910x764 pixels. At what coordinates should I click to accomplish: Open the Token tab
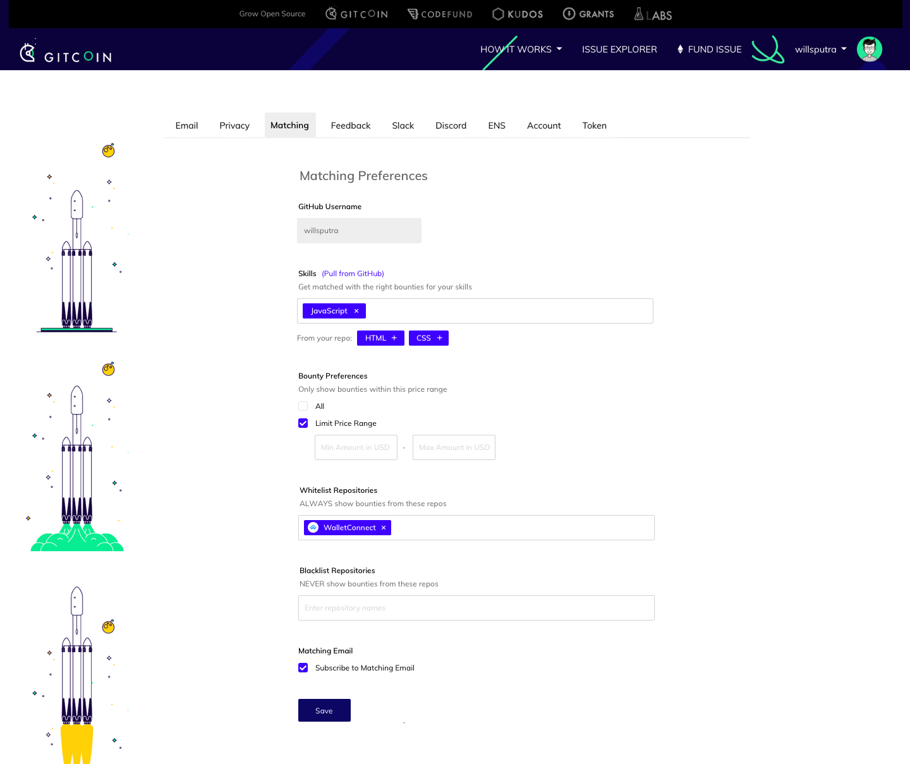point(595,126)
